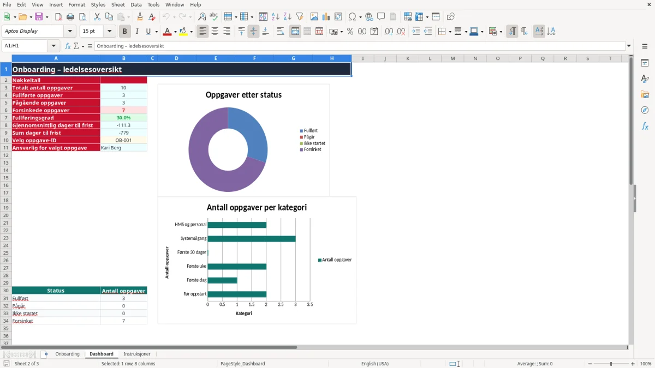Select cell with OB-001
This screenshot has height=368, width=655.
(x=123, y=140)
